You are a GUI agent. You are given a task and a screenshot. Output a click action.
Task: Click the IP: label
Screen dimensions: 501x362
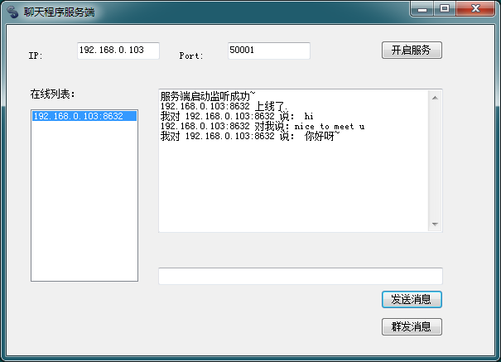(36, 56)
